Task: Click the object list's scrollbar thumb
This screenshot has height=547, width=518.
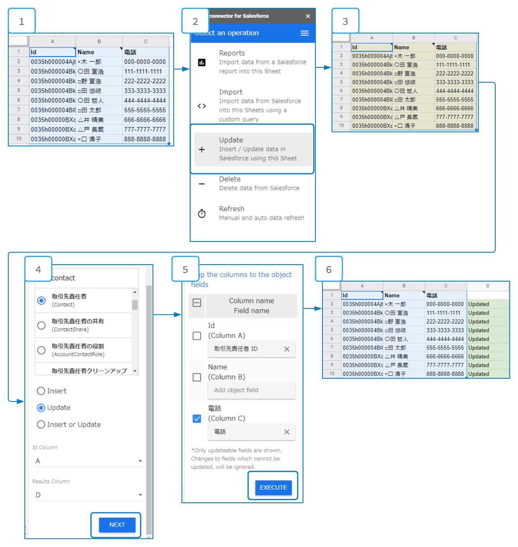Action: [x=135, y=305]
